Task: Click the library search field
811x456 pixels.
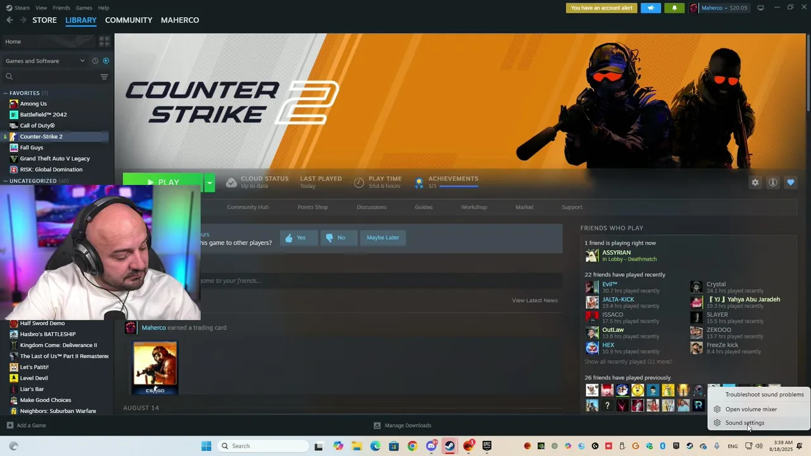Action: coord(51,77)
